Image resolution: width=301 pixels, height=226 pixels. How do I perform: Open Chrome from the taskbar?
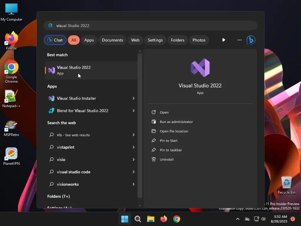tap(177, 219)
